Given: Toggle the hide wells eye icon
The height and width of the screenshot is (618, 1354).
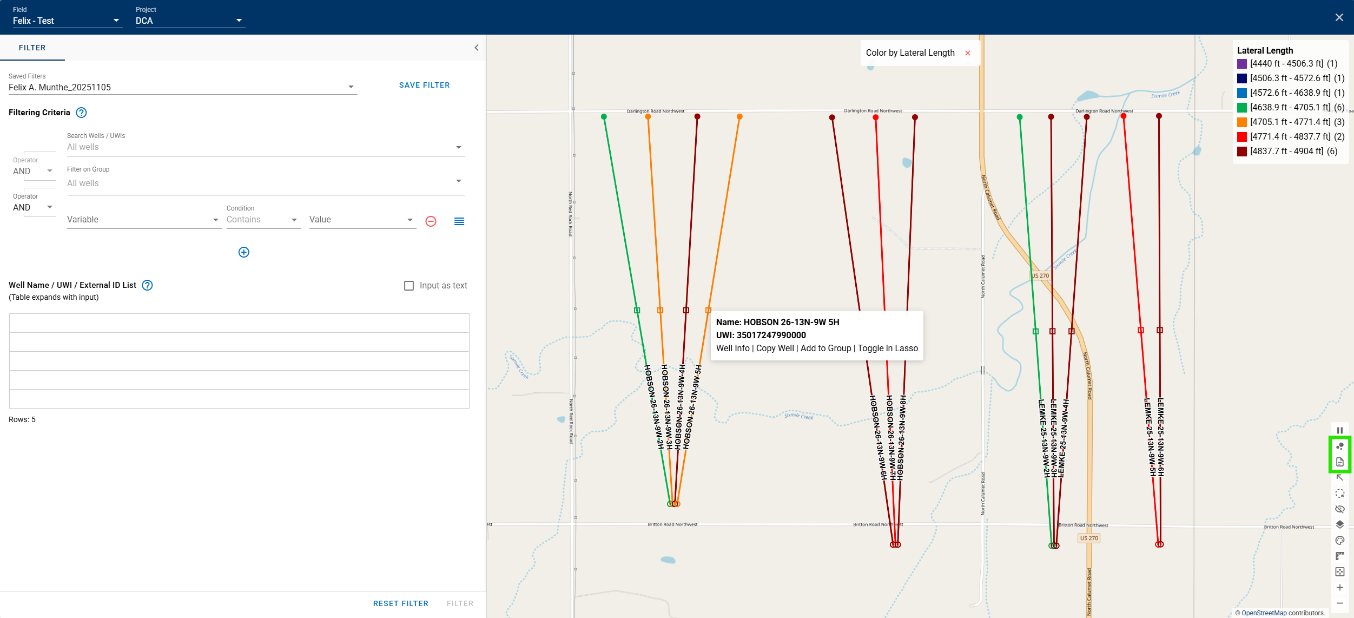Looking at the screenshot, I should pyautogui.click(x=1340, y=508).
